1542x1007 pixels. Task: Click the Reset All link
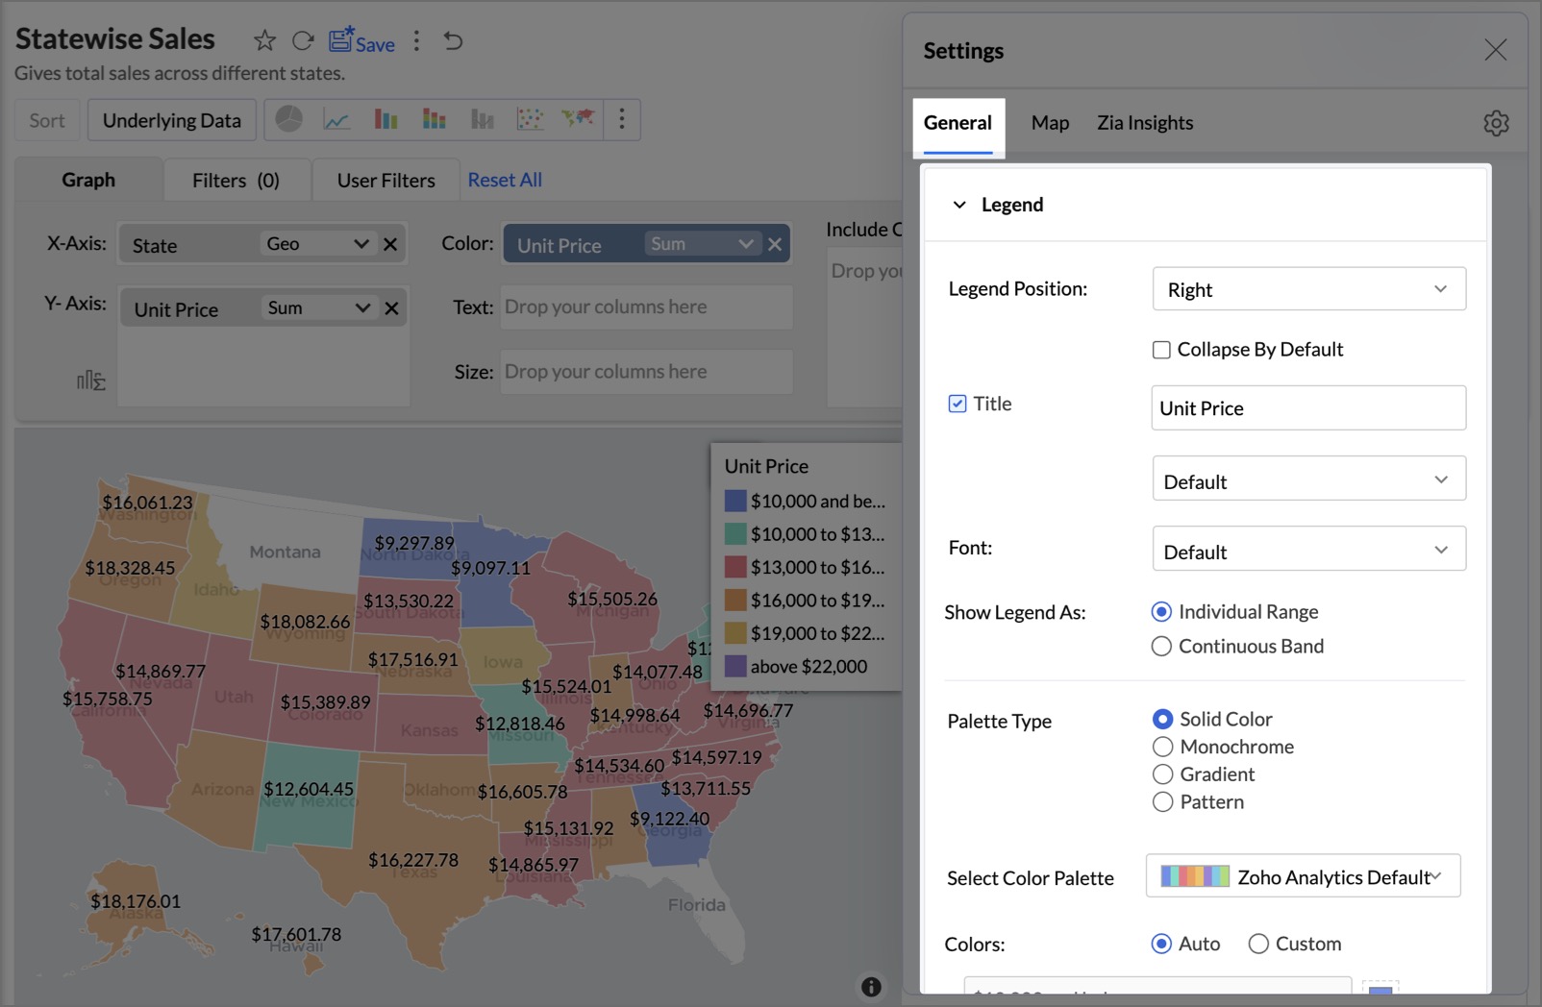point(505,180)
